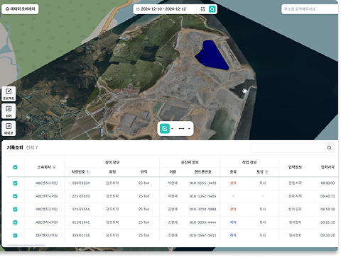Click the teal date search button
341x257 pixels.
click(212, 9)
